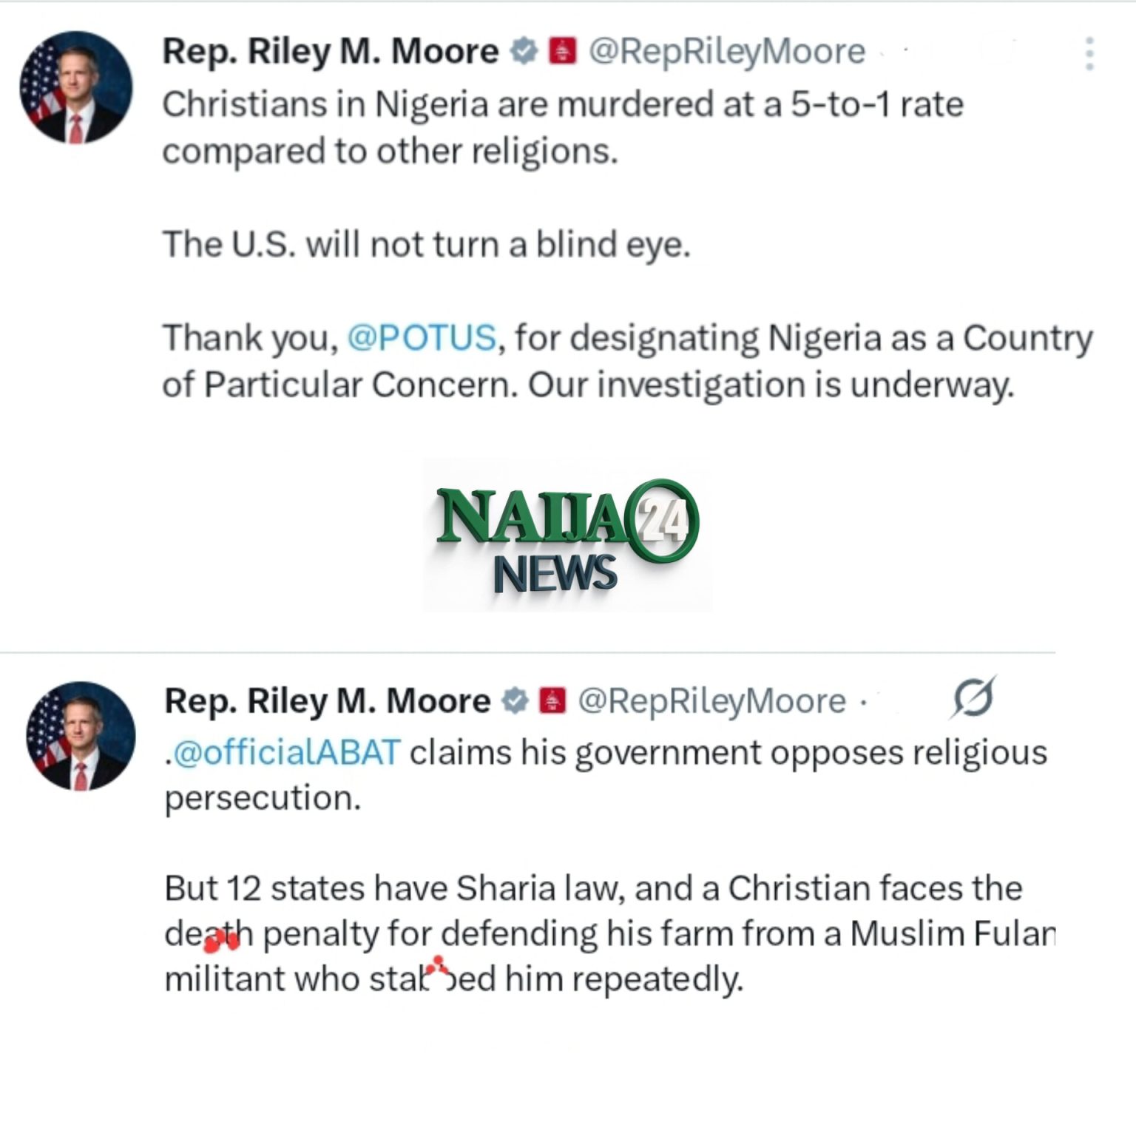Click the line "The U.S. will not turn a blind eye"
1136x1136 pixels.
426,244
